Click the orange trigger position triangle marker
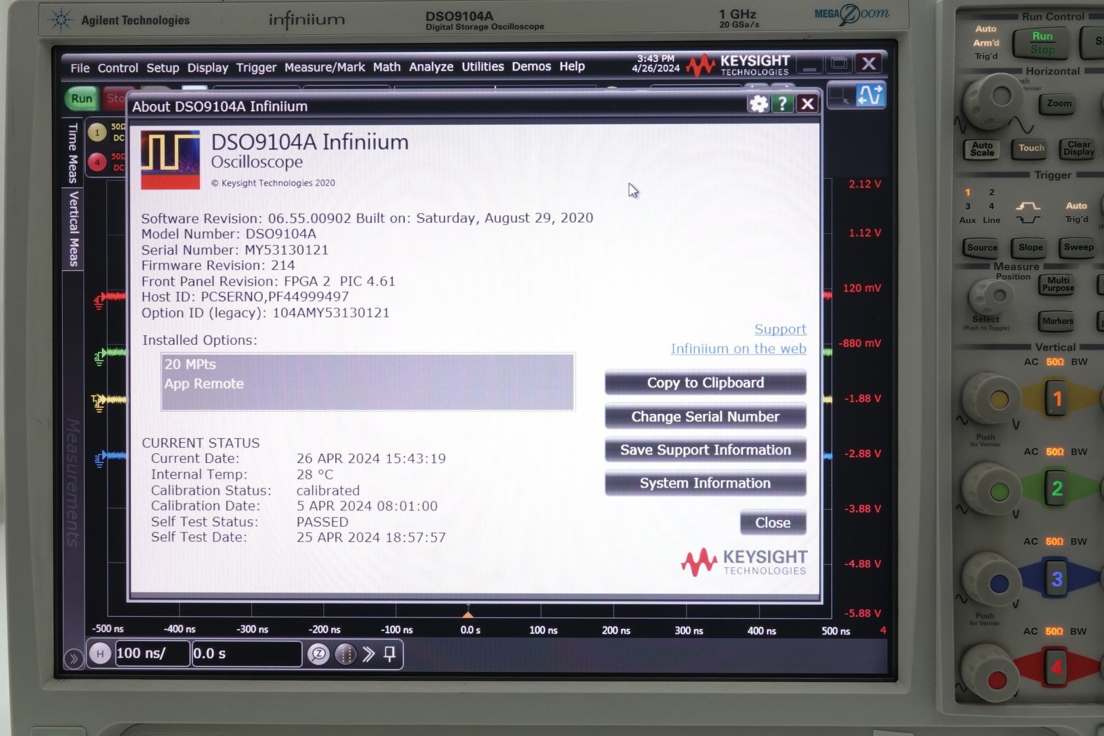1104x736 pixels. click(x=468, y=614)
